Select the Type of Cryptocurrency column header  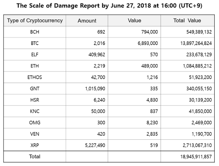click(35, 21)
